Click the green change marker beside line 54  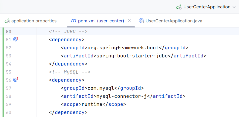tap(3, 64)
